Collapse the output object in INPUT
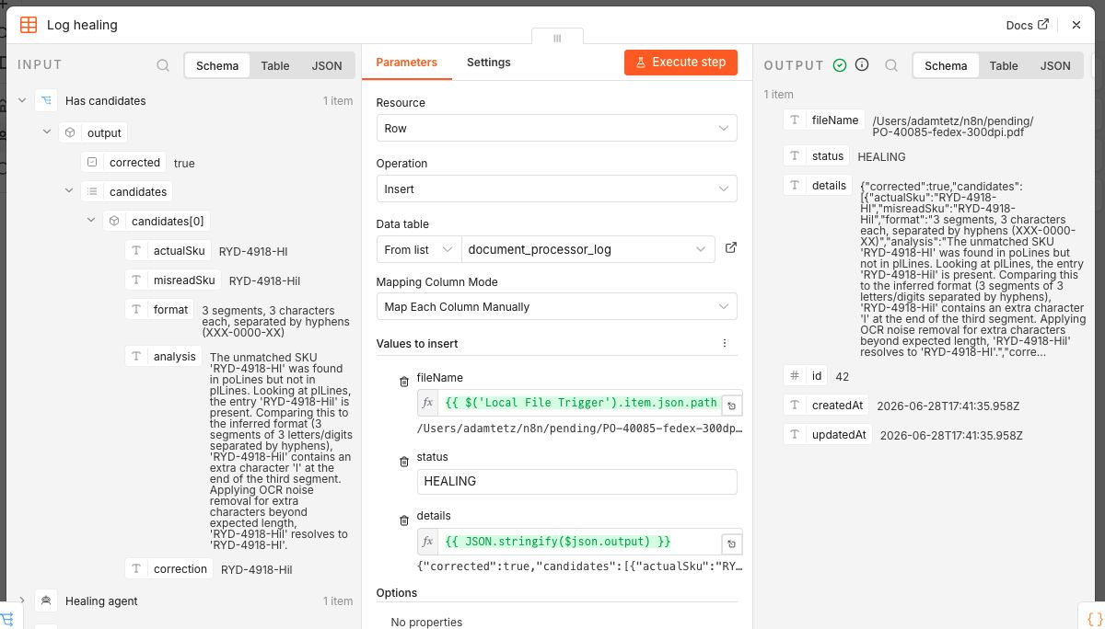Screen dimensions: 1105x629 (47, 132)
